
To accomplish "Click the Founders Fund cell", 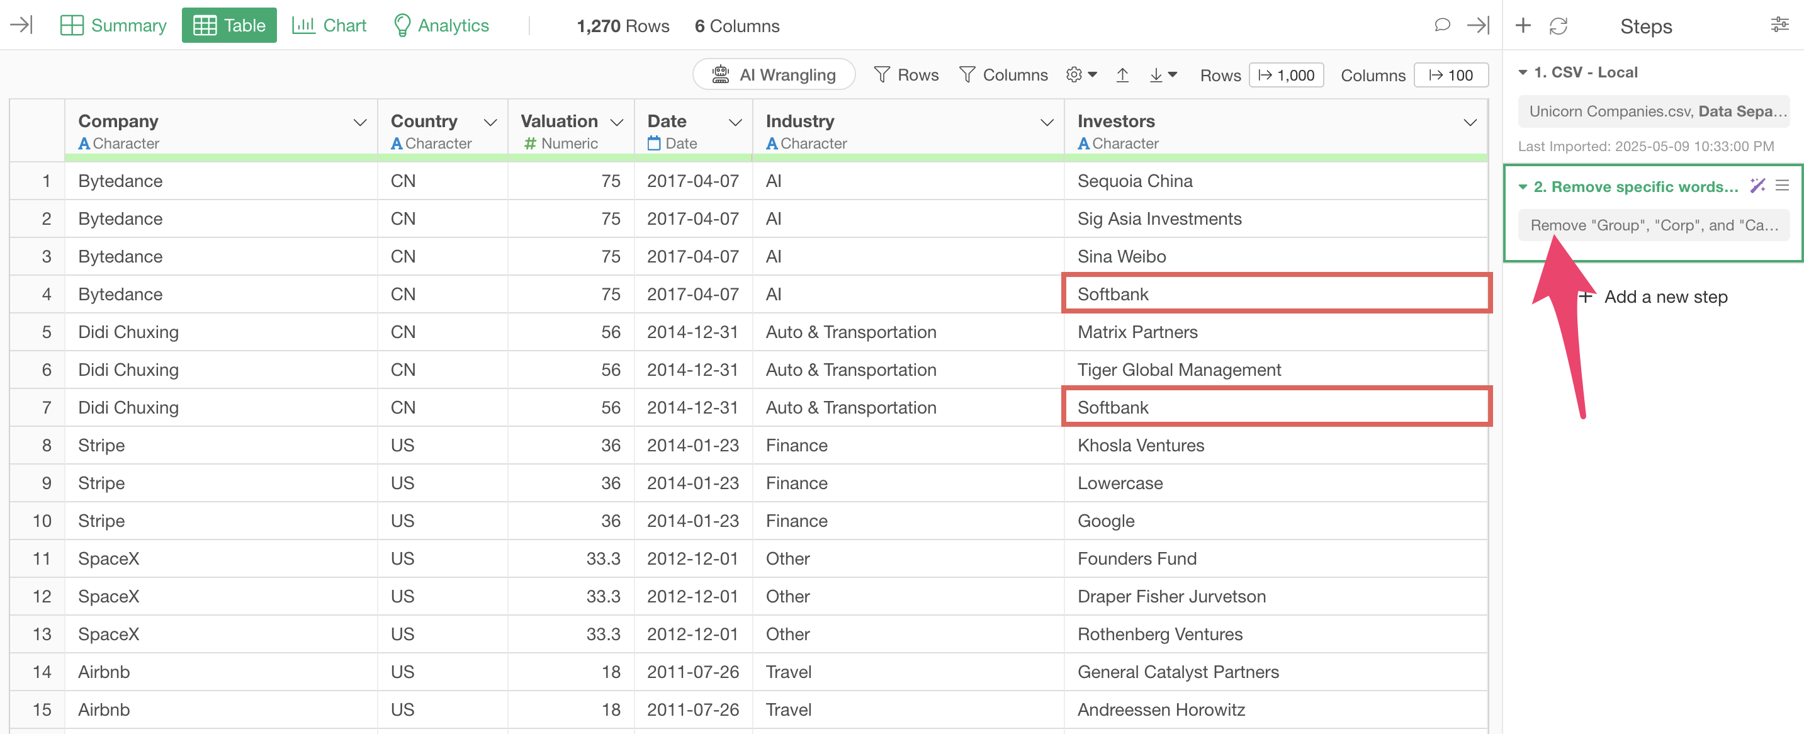I will (1275, 559).
